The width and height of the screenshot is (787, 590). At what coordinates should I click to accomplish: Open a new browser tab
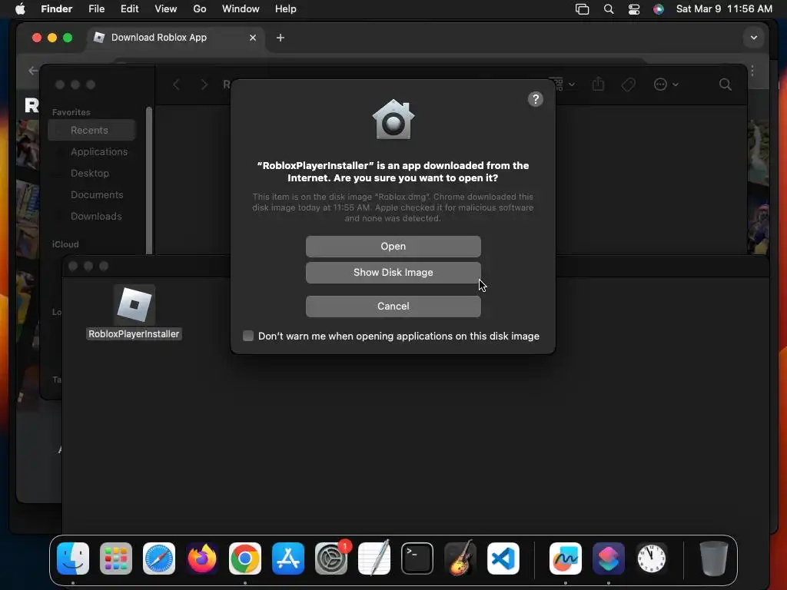pyautogui.click(x=281, y=38)
